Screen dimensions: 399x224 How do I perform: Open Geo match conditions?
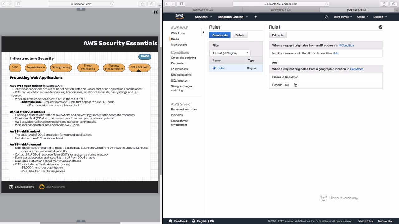pyautogui.click(x=178, y=63)
